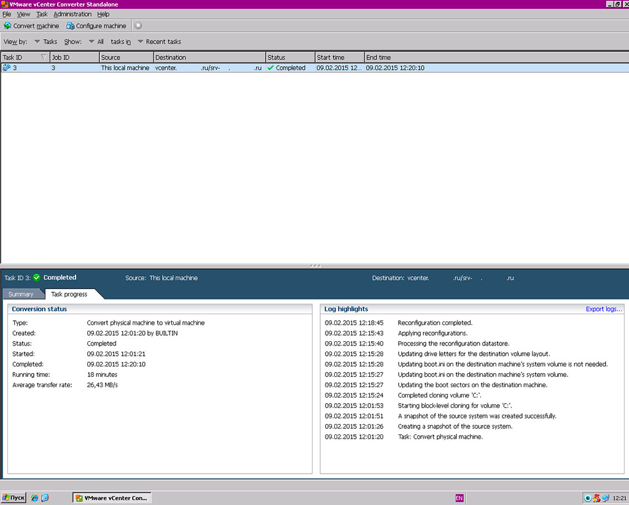Screen dimensions: 629x505
Task: Click the first system tray icon
Action: pyautogui.click(x=588, y=498)
